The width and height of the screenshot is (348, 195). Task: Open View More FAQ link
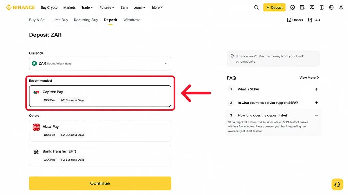[x=309, y=78]
